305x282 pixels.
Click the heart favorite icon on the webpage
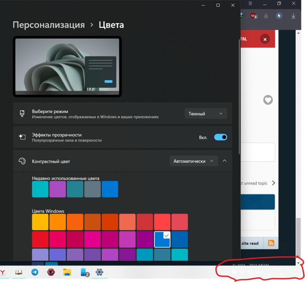coord(268,100)
